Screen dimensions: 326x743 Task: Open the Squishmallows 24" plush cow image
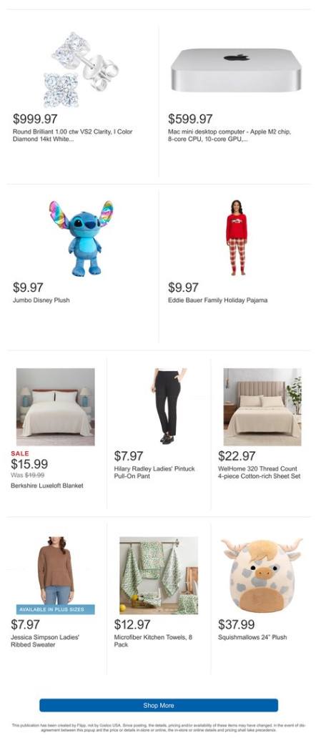pos(262,575)
